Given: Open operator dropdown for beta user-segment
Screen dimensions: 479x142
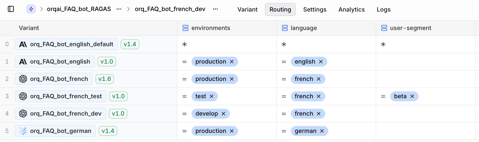Looking at the screenshot, I should click(x=383, y=96).
